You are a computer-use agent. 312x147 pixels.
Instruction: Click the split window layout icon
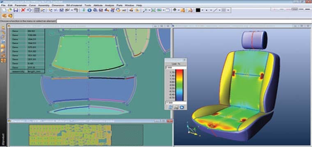click(x=168, y=10)
